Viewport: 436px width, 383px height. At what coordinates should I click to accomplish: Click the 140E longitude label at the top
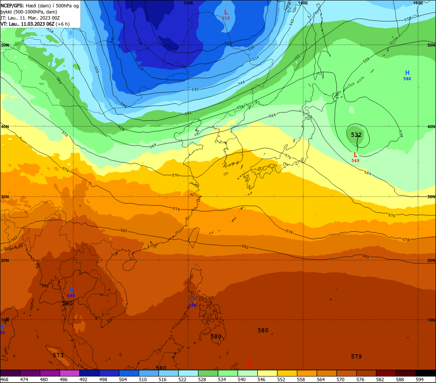click(x=303, y=3)
